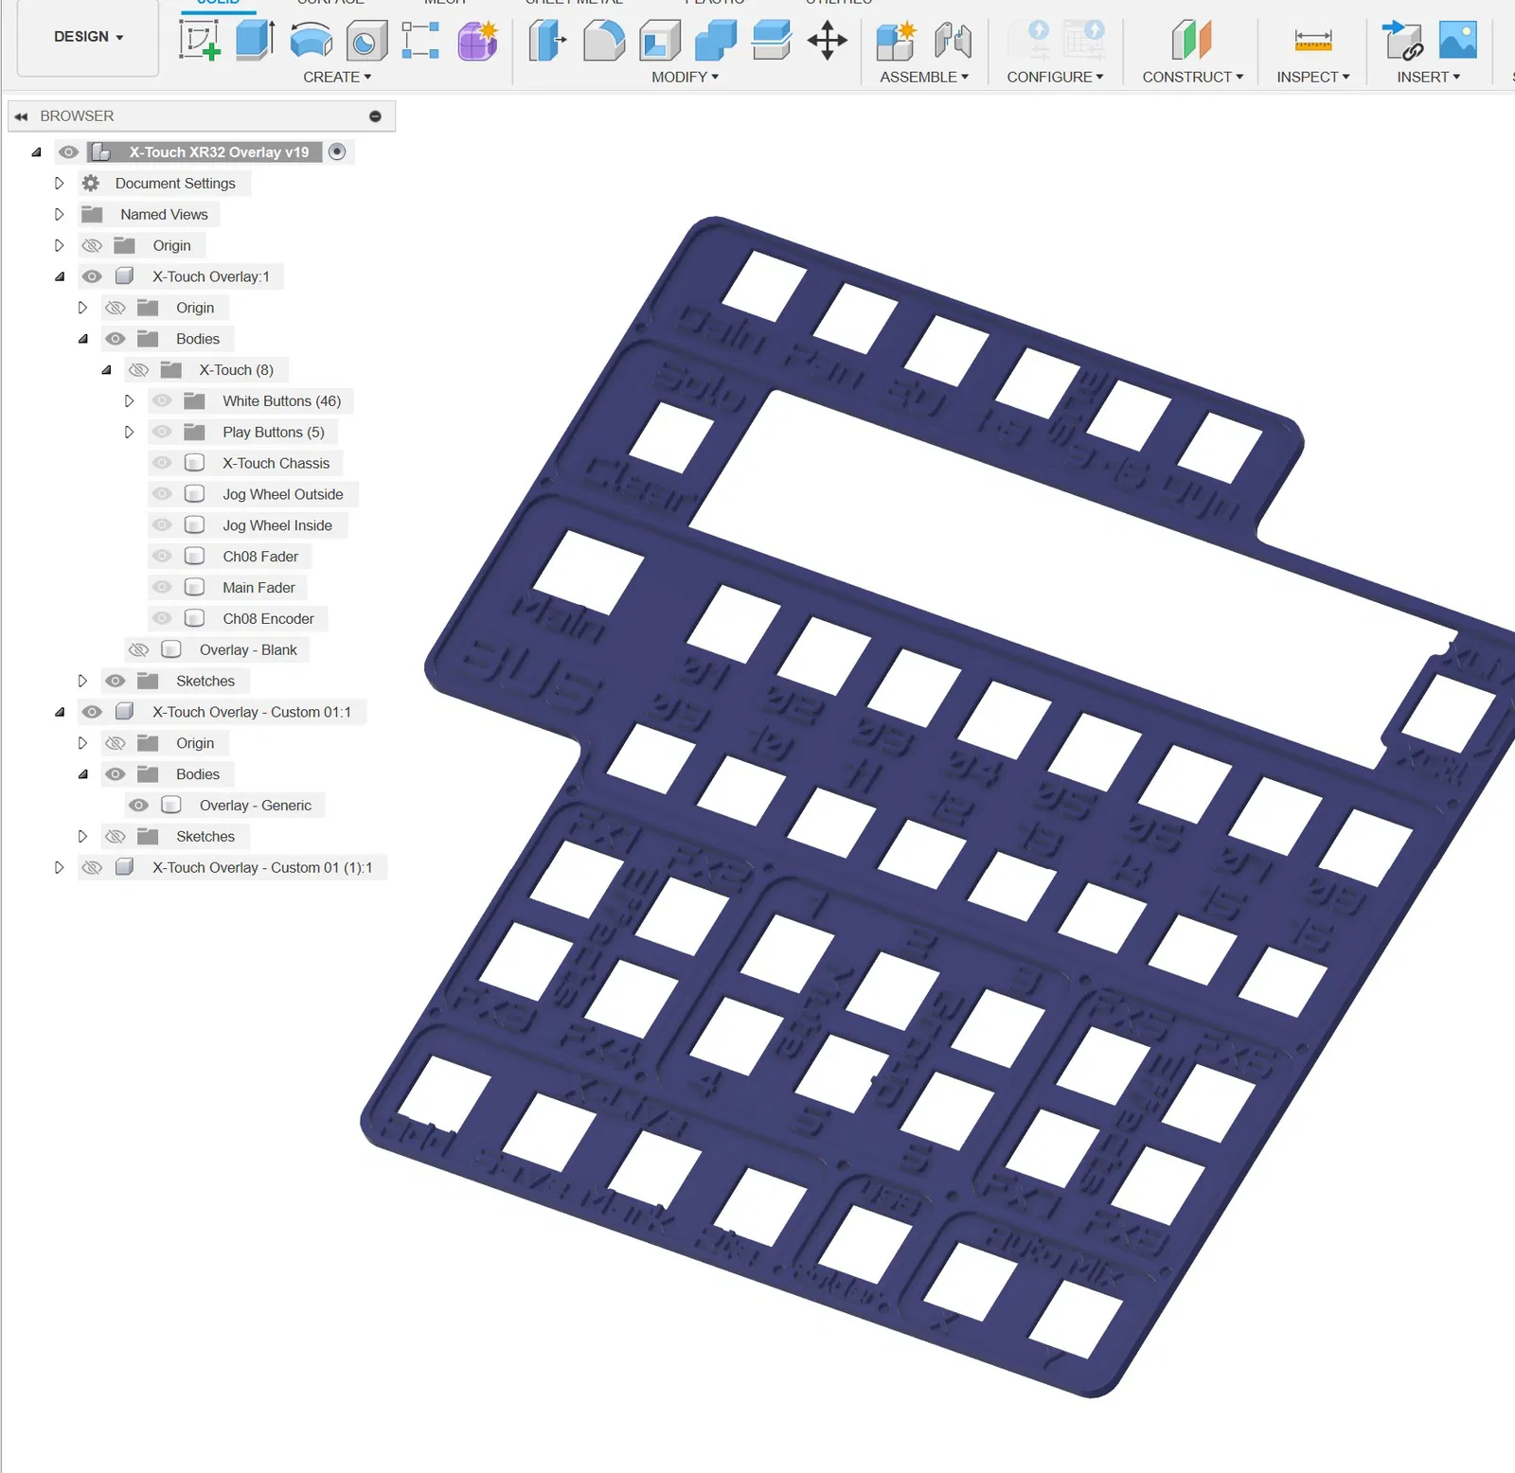
Task: Toggle visibility of Jog Wheel Outside body
Action: coord(162,495)
